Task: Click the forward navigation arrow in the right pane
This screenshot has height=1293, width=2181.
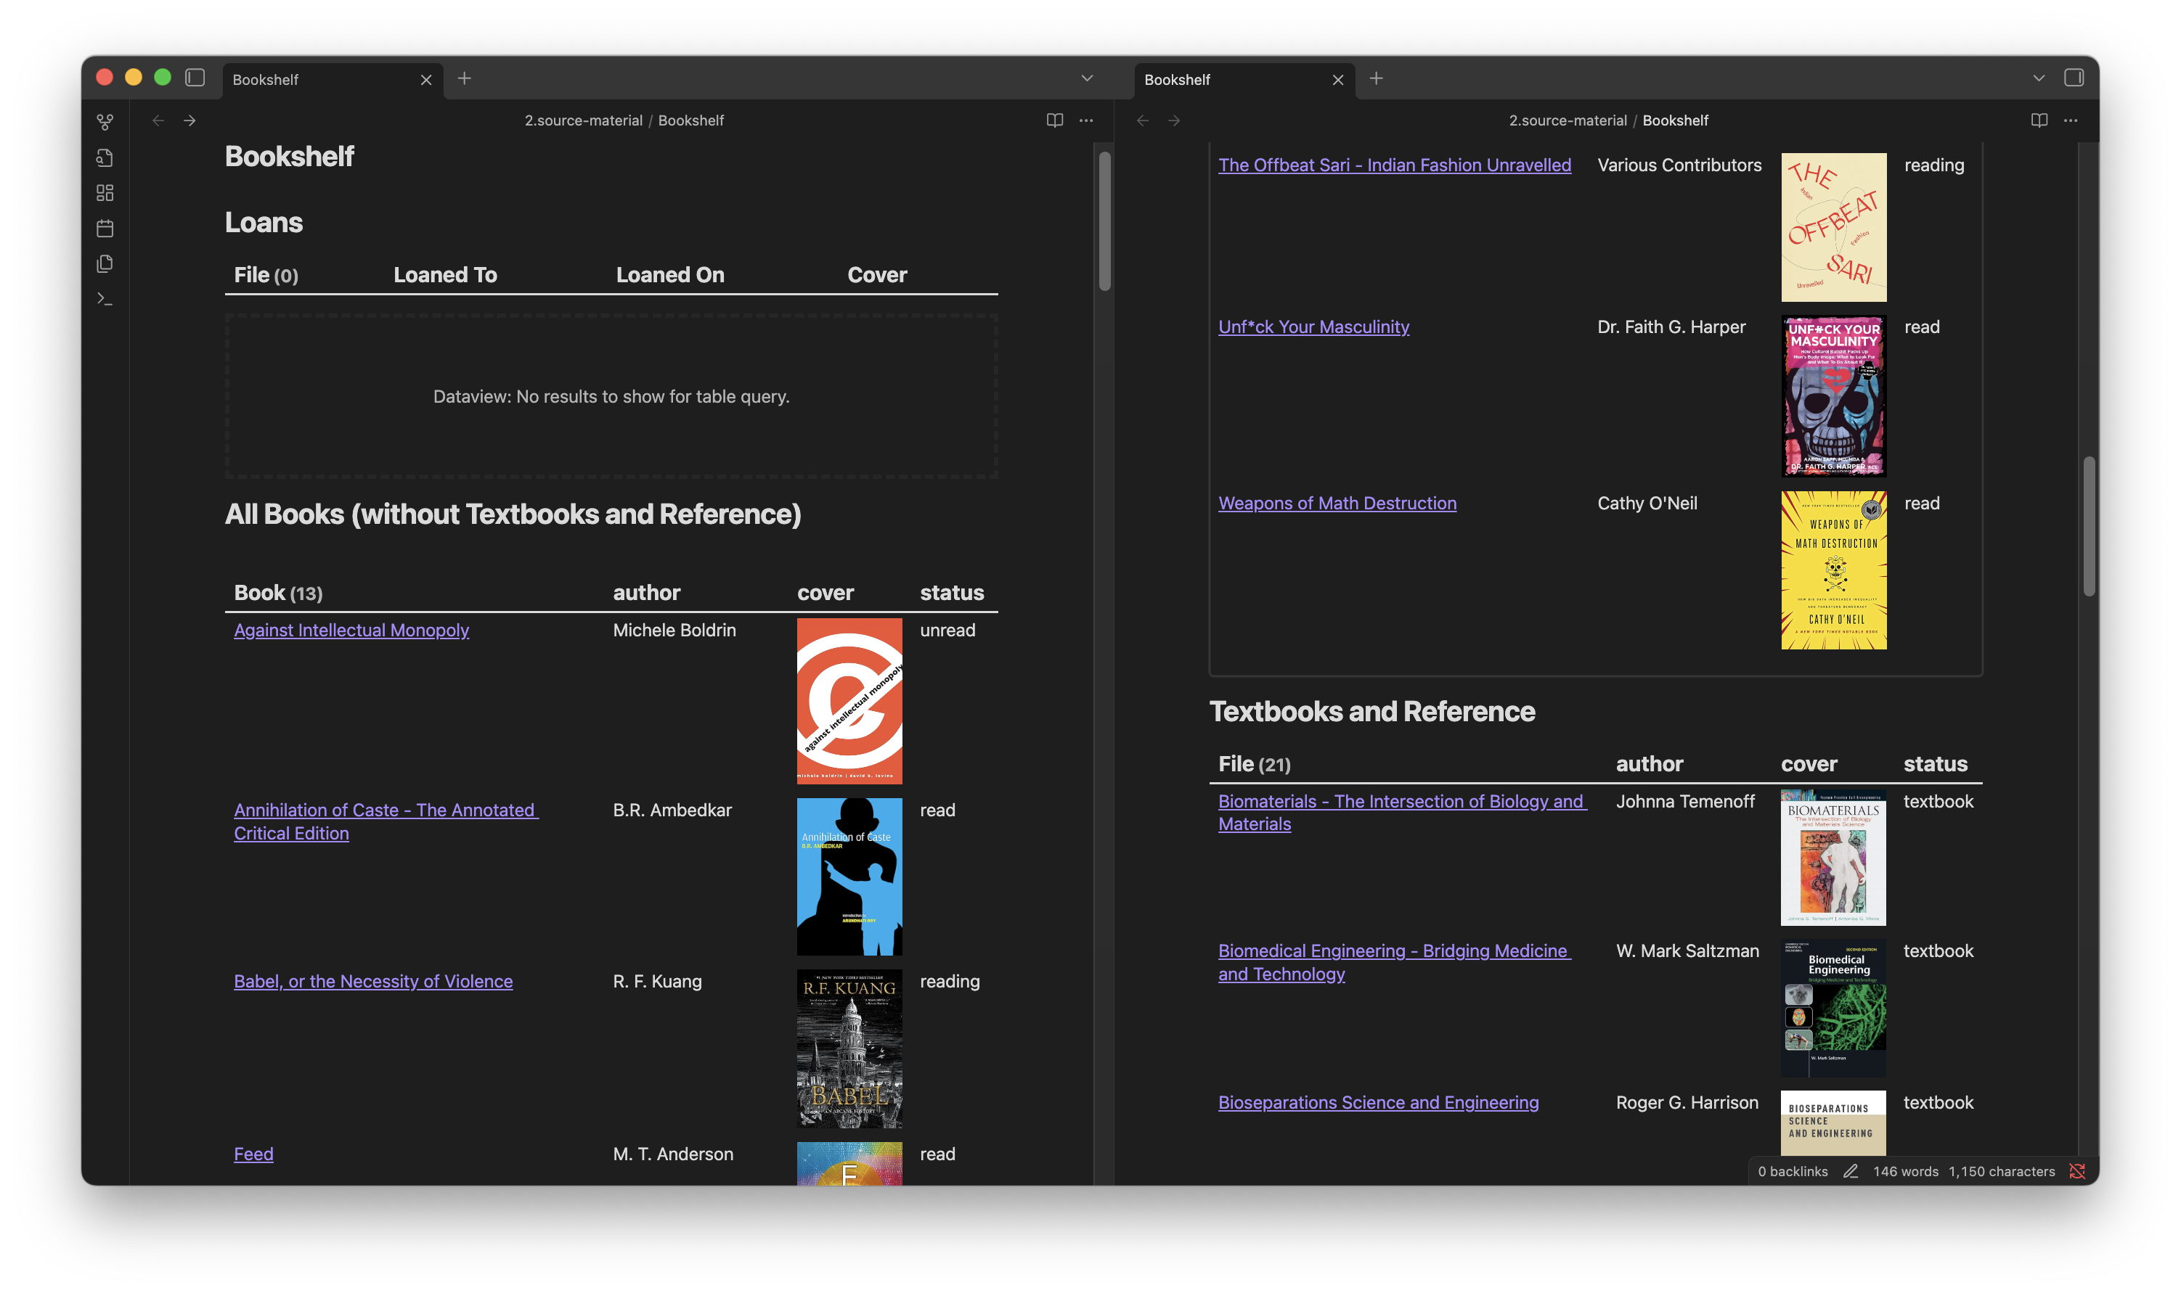Action: coord(1174,120)
